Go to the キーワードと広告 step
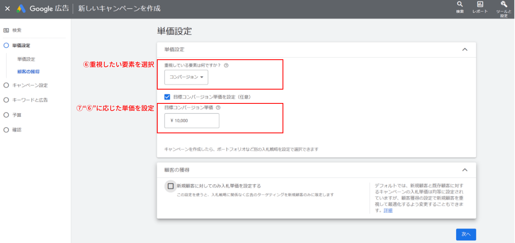The height and width of the screenshot is (243, 515). (26, 100)
